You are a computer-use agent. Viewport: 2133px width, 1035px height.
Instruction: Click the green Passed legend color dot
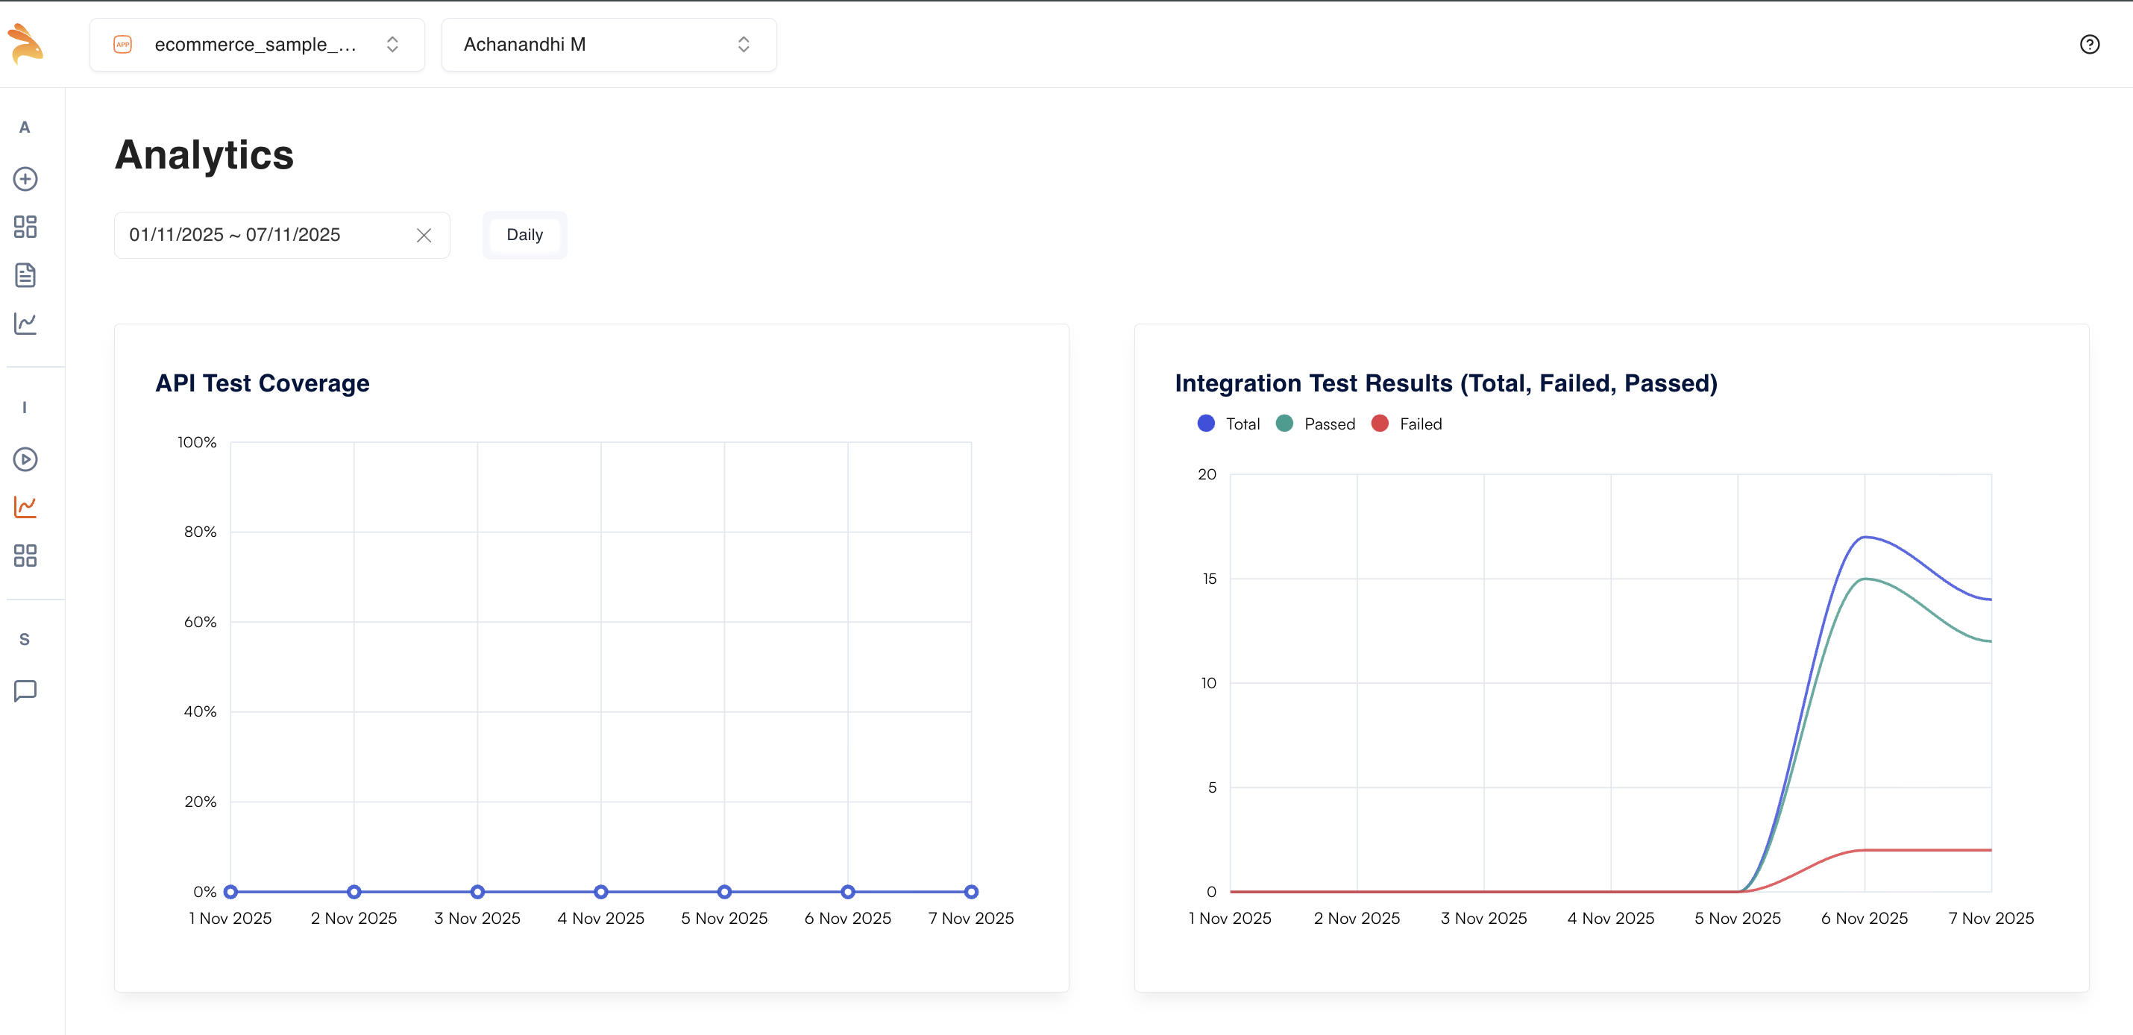(1284, 423)
